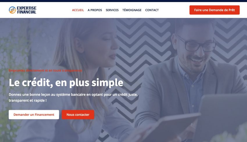The image size is (247, 142).
Task: Click the Expertise Financial chart logo icon
Action: tap(12, 10)
